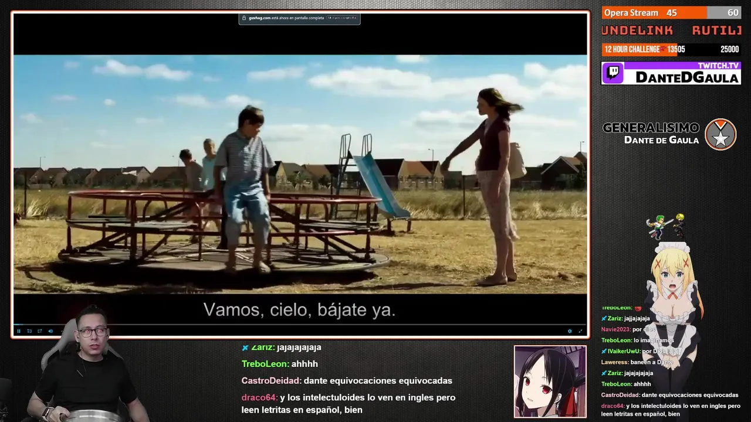The image size is (751, 422).
Task: Click 'Navie2023: por dios' in side chat
Action: point(628,329)
